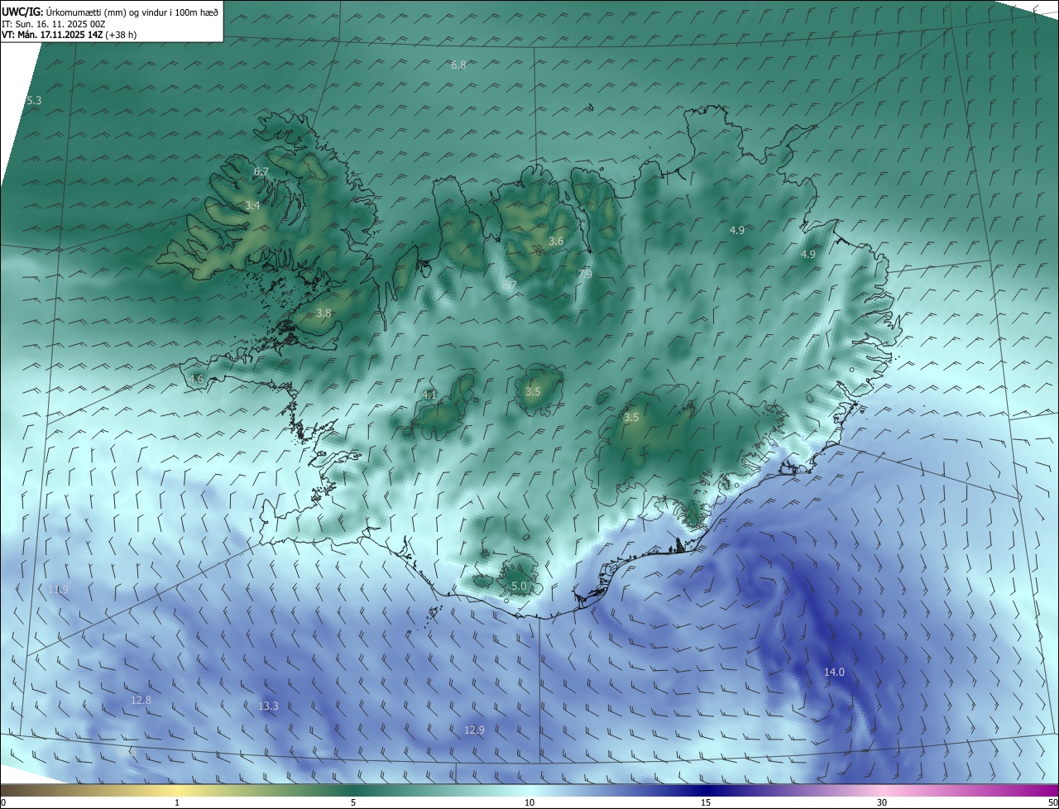Click the 6.8 value over the northern sea

[x=458, y=65]
